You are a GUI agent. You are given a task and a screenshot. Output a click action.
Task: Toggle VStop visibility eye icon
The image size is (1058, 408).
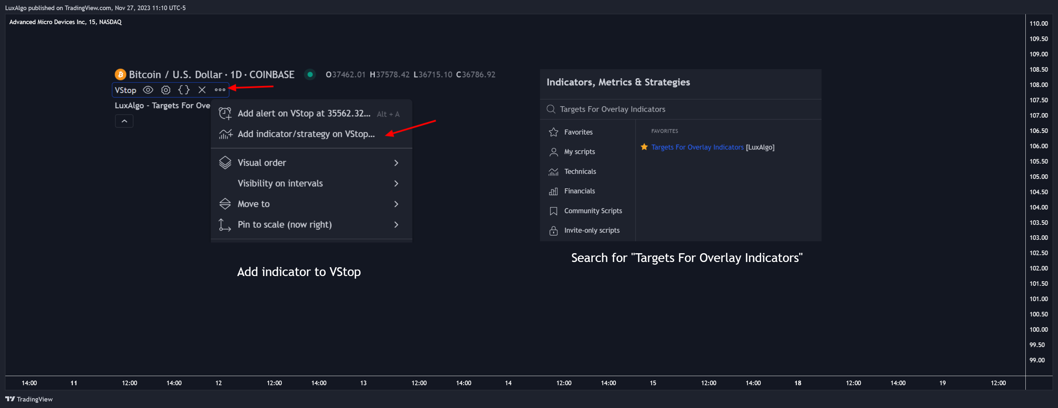click(x=148, y=90)
